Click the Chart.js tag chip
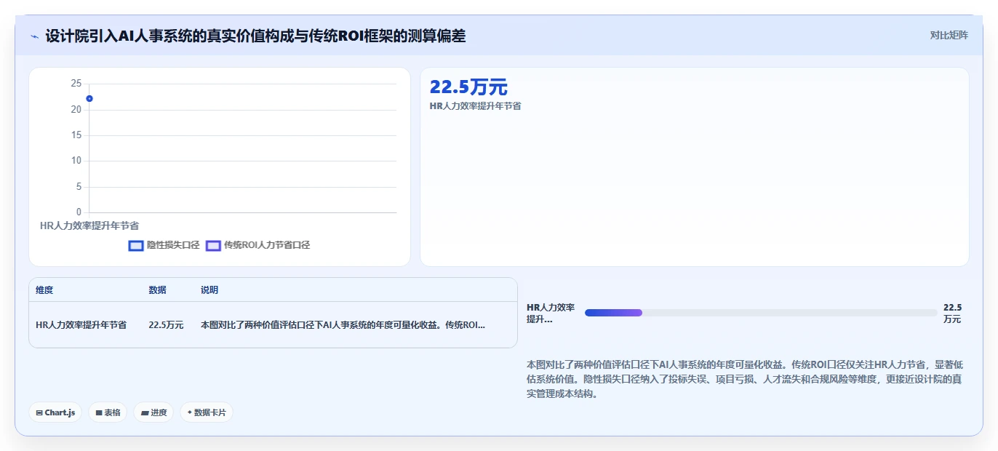This screenshot has height=451, width=998. tap(56, 412)
